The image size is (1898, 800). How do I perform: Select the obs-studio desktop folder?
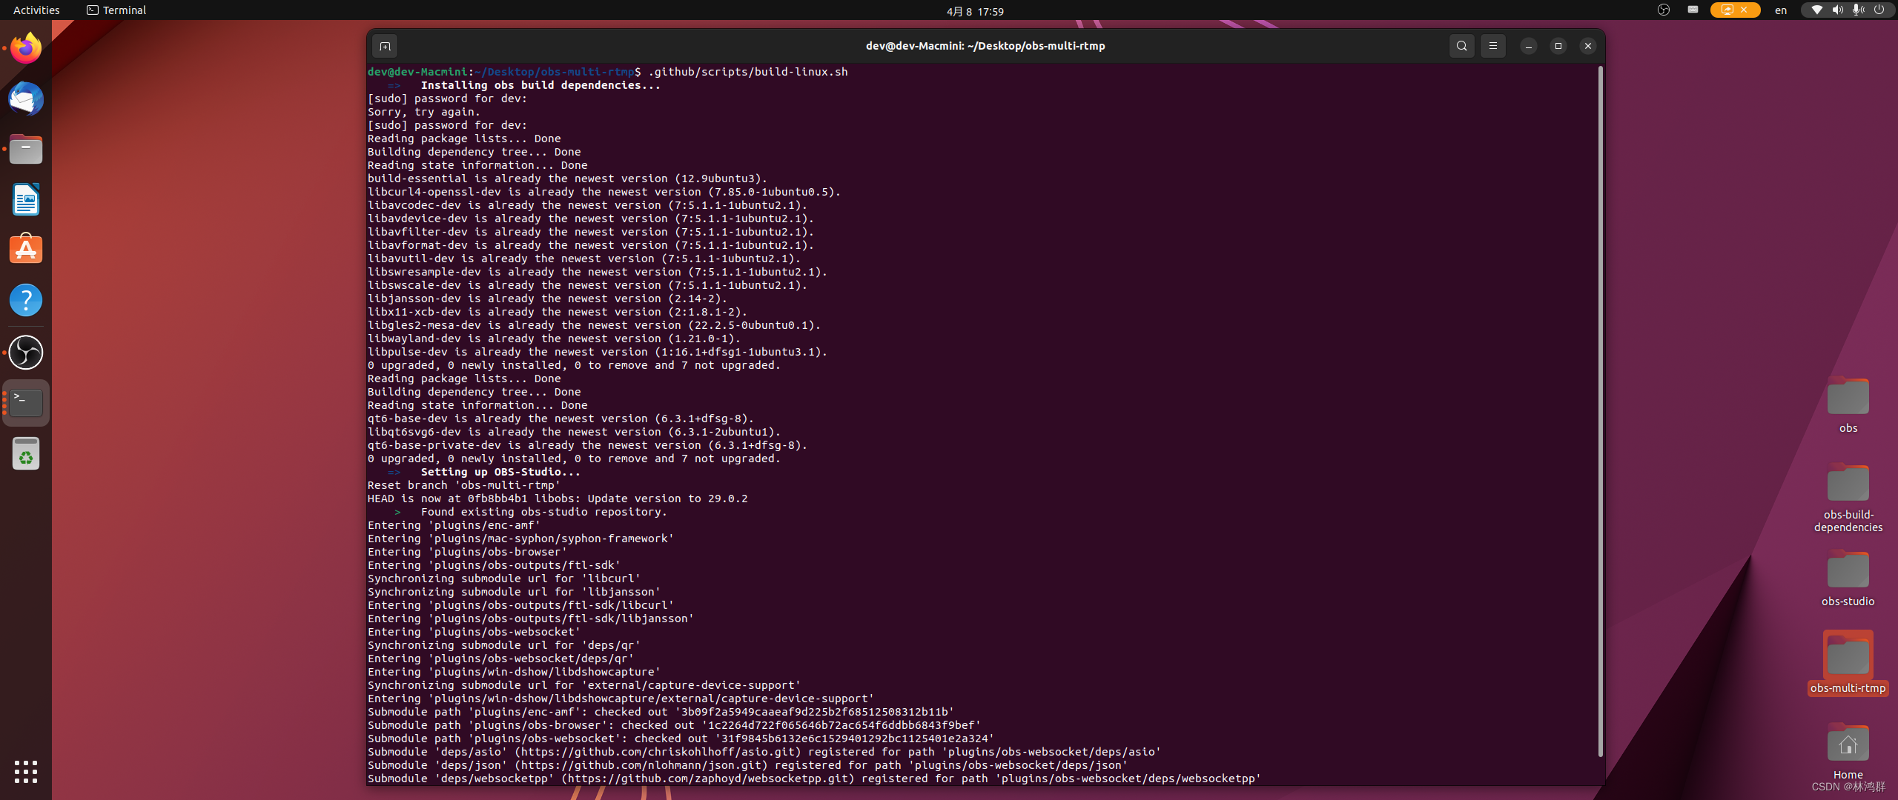pyautogui.click(x=1848, y=578)
